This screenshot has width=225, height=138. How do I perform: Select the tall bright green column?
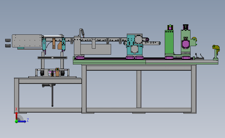pos(169,42)
